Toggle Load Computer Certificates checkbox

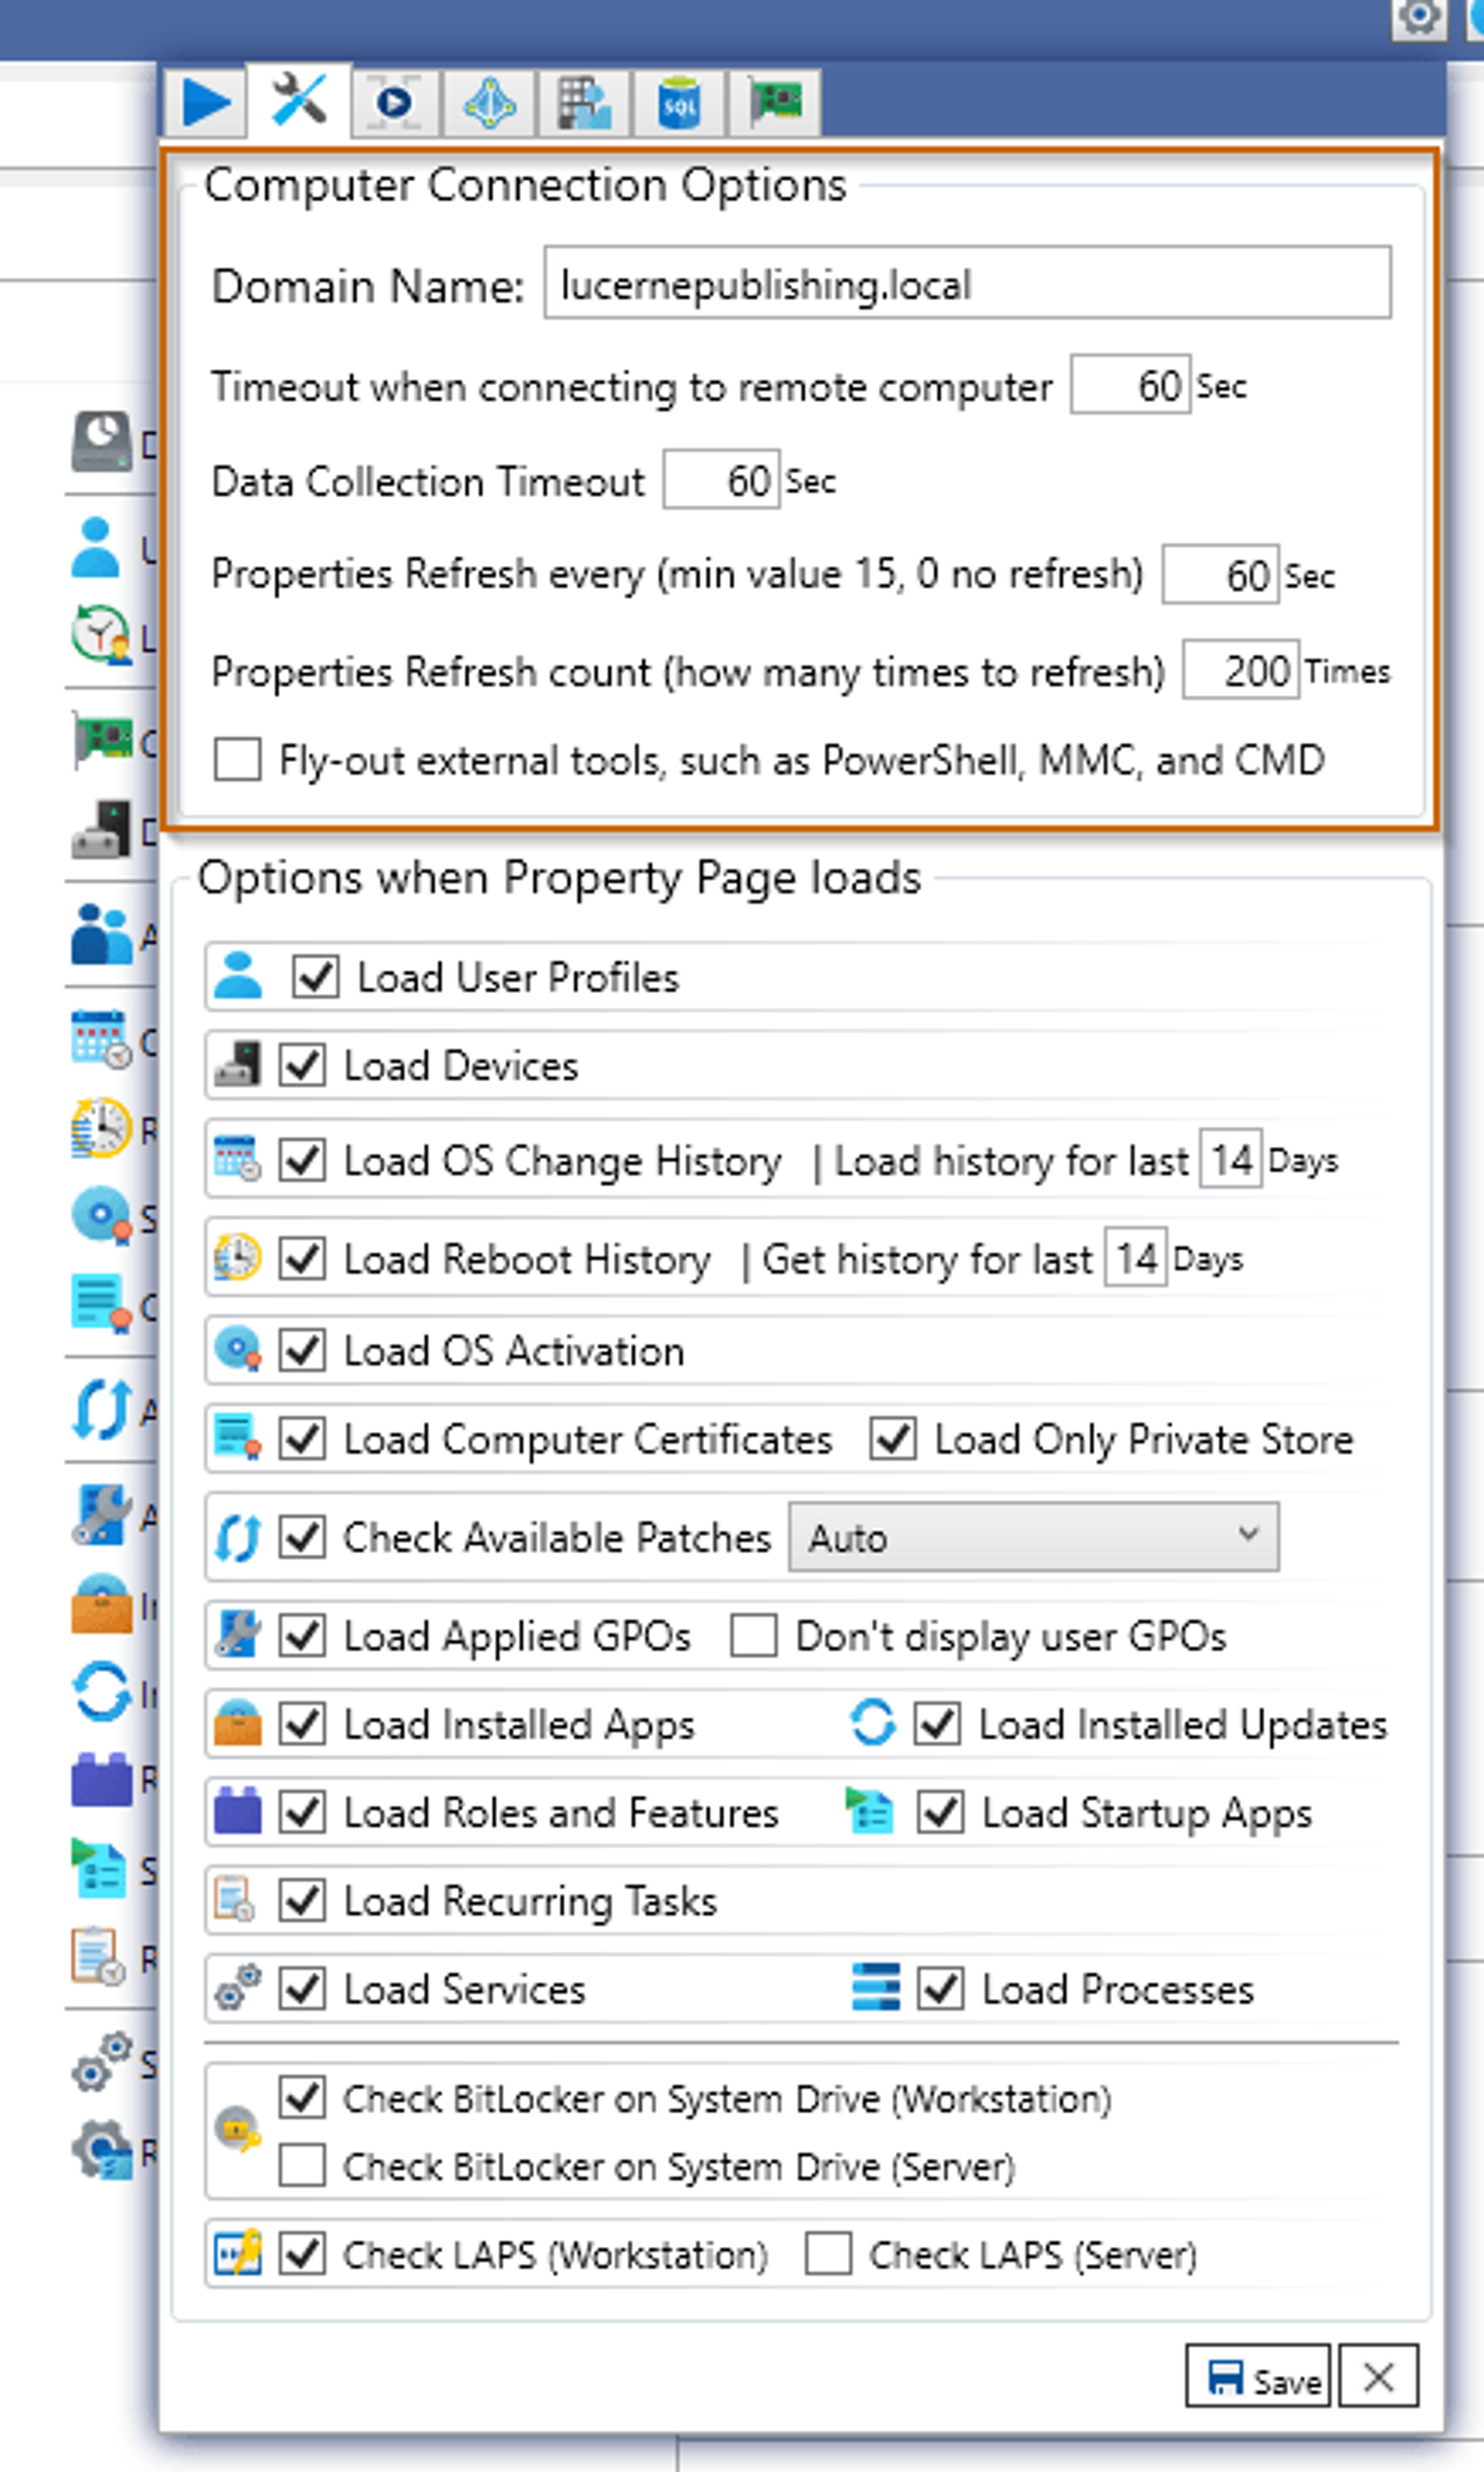point(302,1438)
